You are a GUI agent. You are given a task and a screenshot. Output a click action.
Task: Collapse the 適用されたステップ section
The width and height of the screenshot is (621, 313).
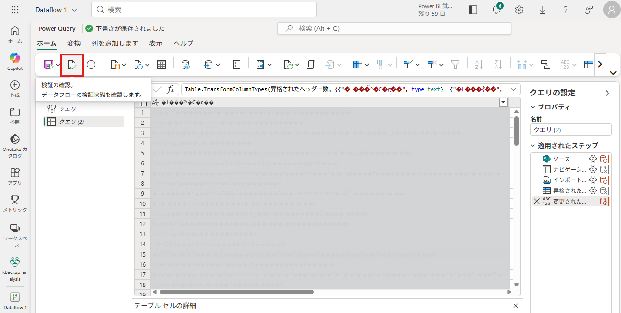click(533, 145)
